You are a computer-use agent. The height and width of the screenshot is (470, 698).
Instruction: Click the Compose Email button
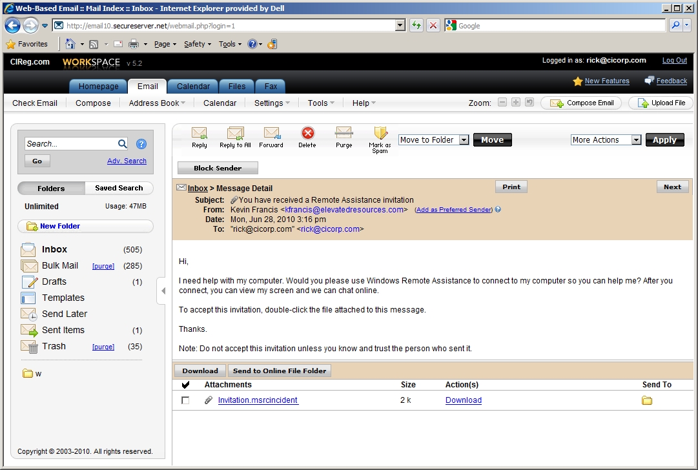click(x=581, y=103)
